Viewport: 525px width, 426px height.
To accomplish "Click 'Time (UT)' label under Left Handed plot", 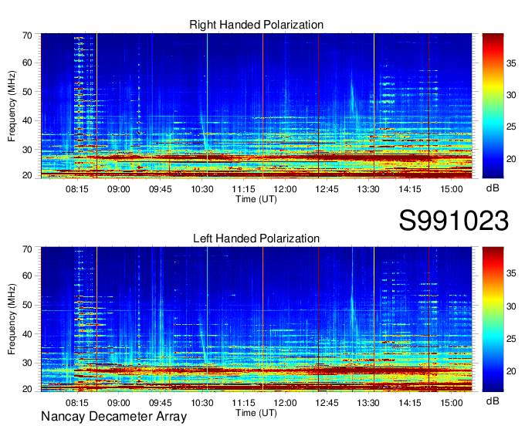I will pyautogui.click(x=256, y=413).
